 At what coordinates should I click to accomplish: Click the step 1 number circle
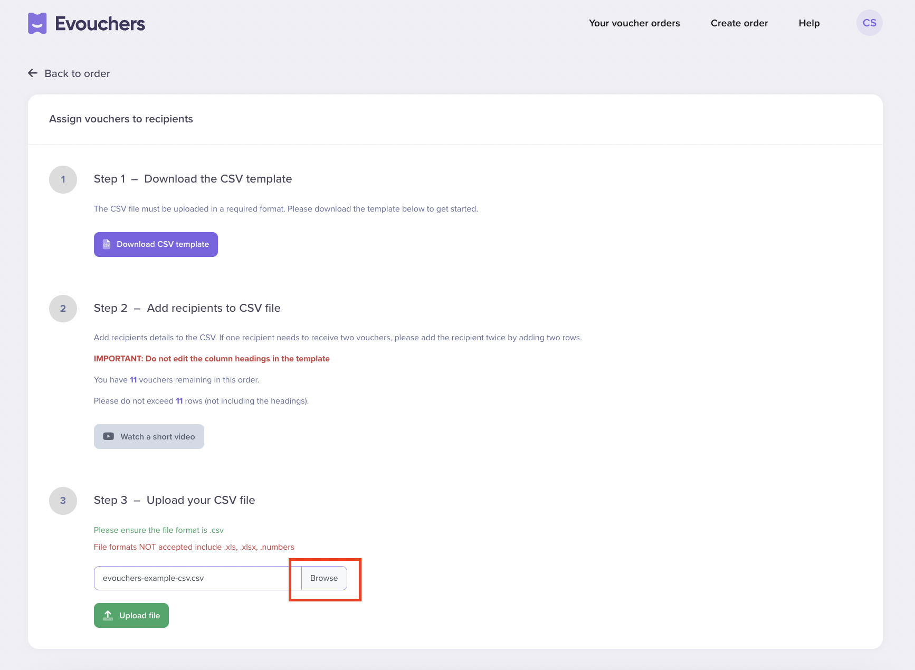click(x=63, y=179)
